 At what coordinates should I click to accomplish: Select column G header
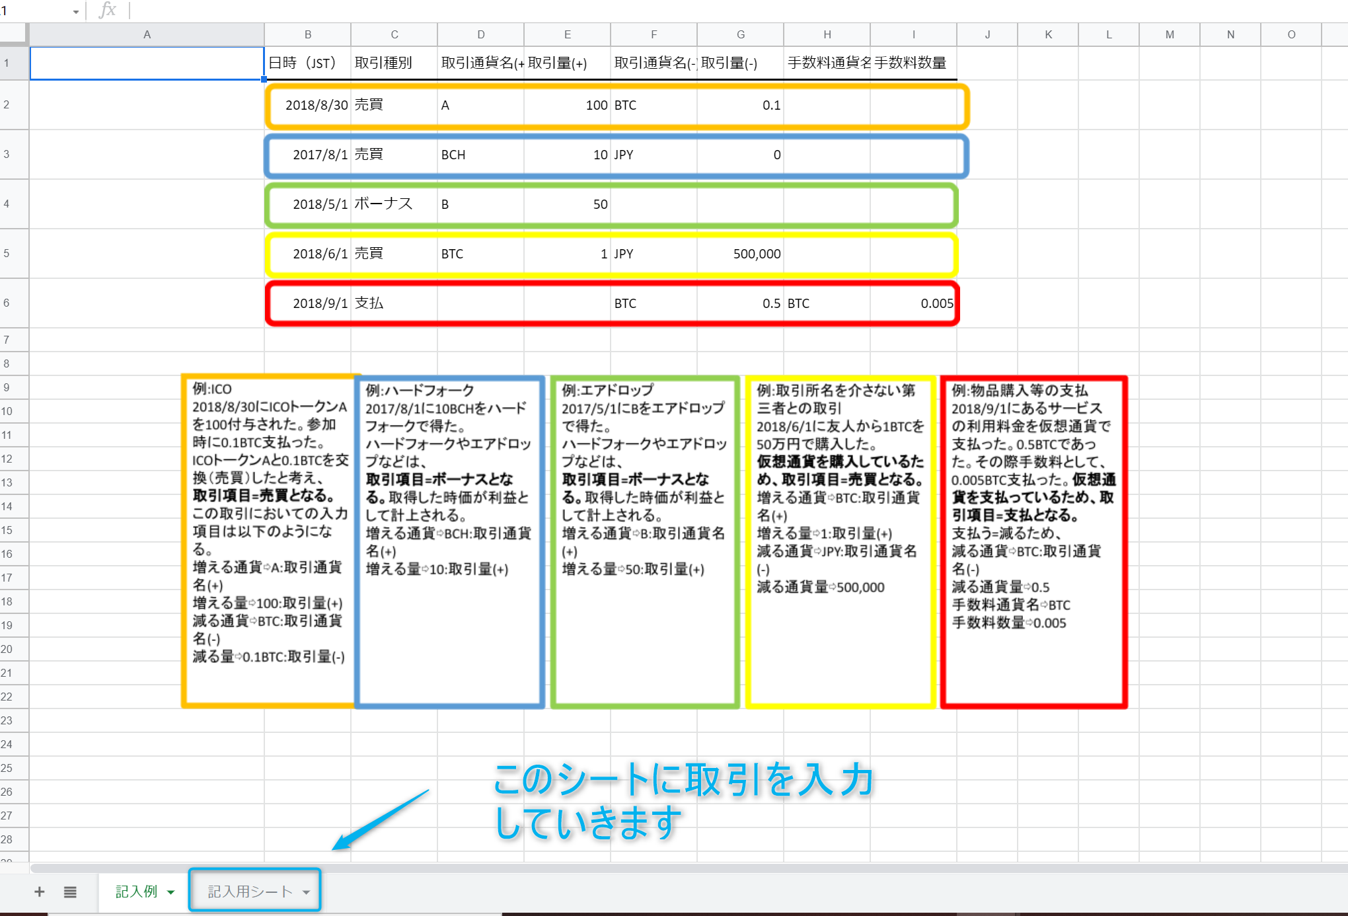[741, 34]
